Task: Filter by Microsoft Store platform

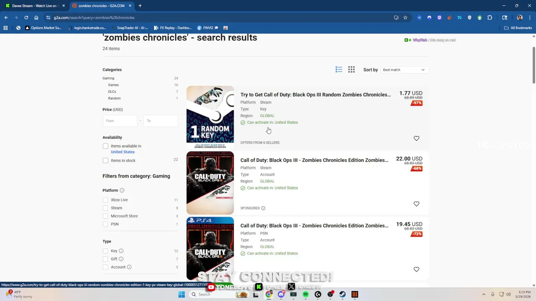Action: point(106,216)
